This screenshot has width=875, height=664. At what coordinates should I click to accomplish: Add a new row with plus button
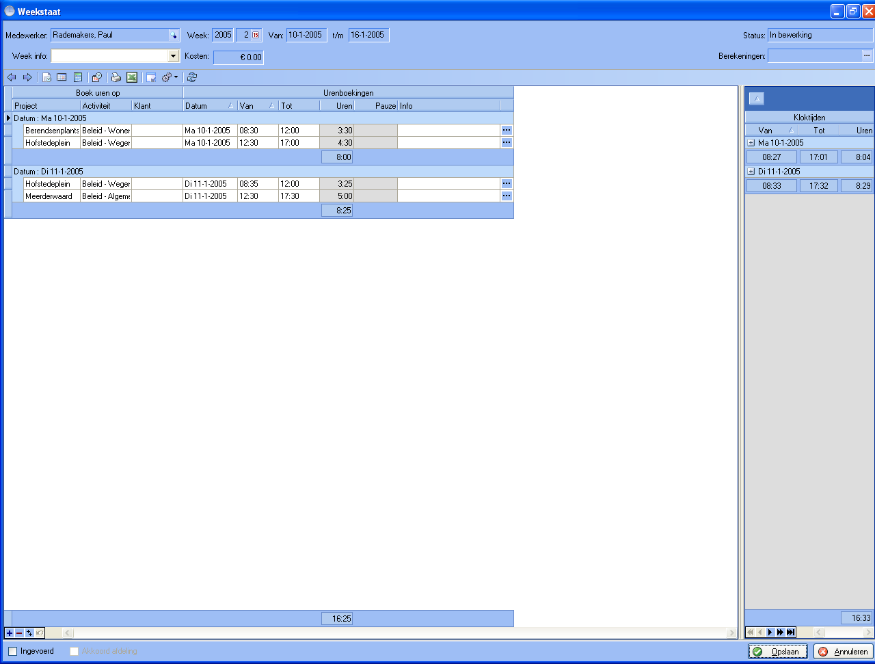pos(9,633)
